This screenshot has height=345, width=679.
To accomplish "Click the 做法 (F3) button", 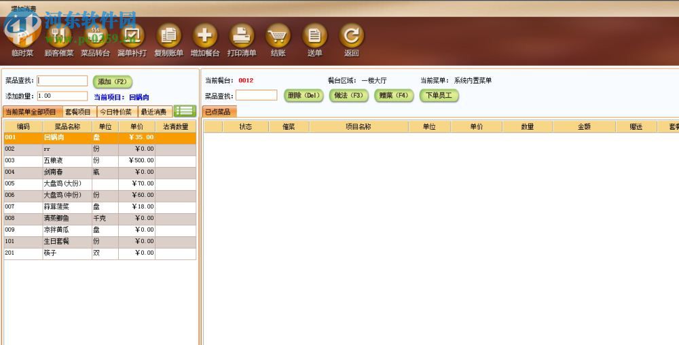I will pyautogui.click(x=349, y=96).
